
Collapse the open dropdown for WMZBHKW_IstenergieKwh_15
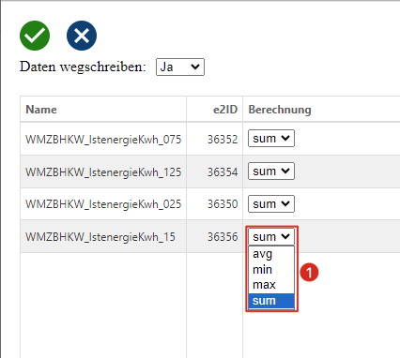point(271,236)
